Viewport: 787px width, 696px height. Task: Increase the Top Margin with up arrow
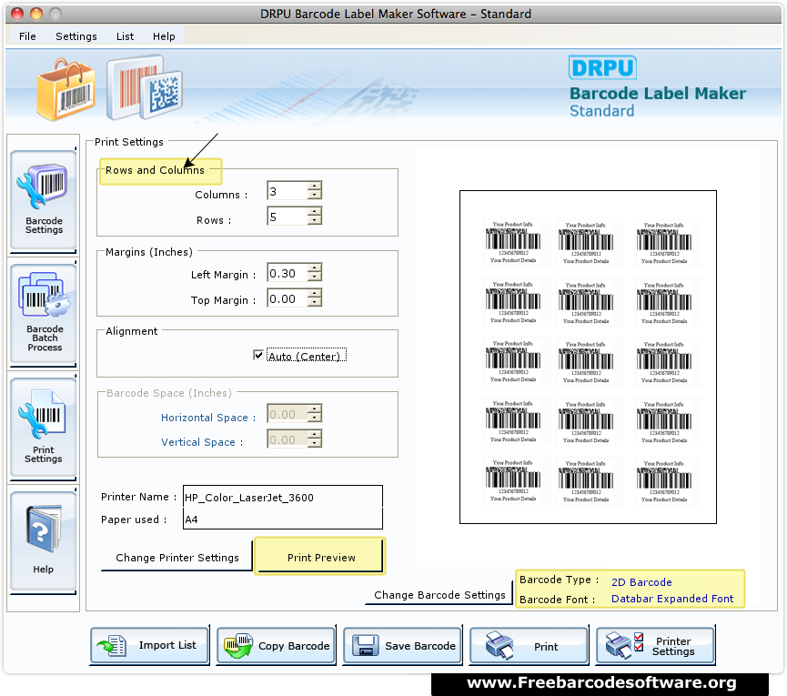coord(315,294)
